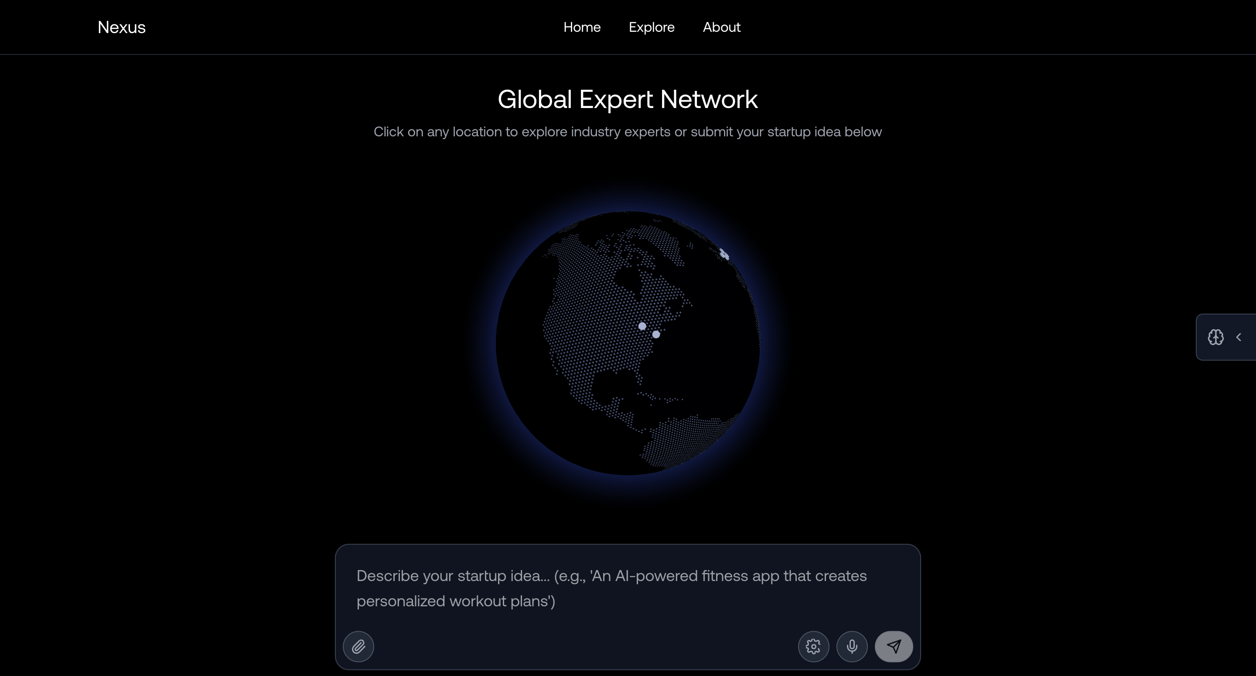This screenshot has width=1256, height=676.
Task: Submit idea with paper plane icon
Action: tap(893, 646)
